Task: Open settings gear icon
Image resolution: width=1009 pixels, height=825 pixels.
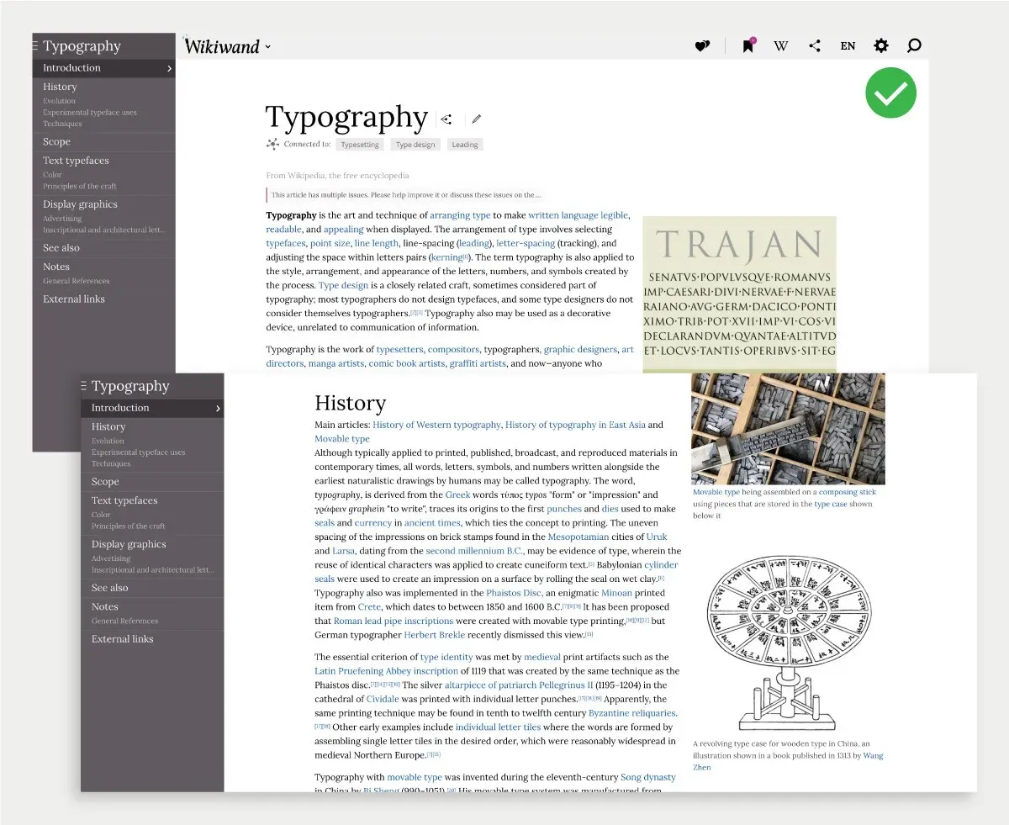Action: [x=881, y=45]
